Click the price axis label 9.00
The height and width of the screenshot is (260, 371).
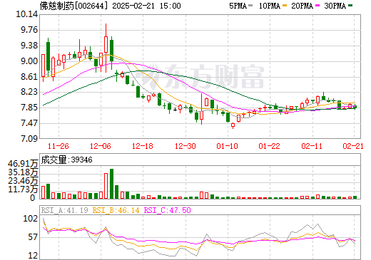click(29, 61)
